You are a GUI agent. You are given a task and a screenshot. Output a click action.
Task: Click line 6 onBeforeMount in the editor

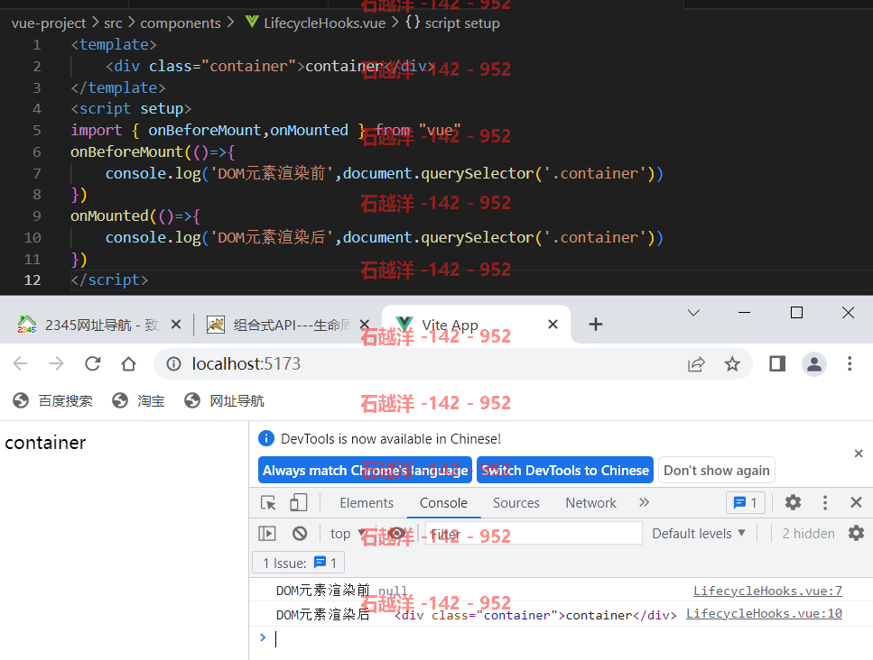click(127, 151)
